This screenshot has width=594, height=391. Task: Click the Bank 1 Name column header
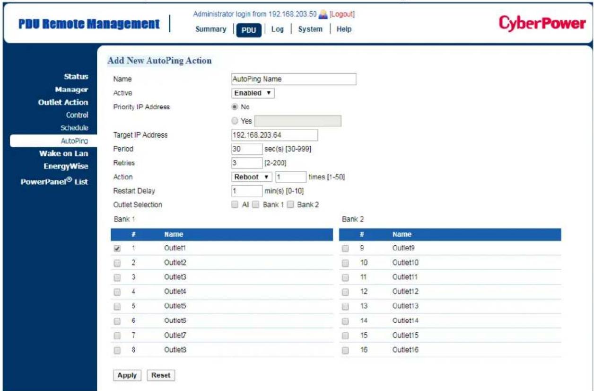click(x=174, y=234)
